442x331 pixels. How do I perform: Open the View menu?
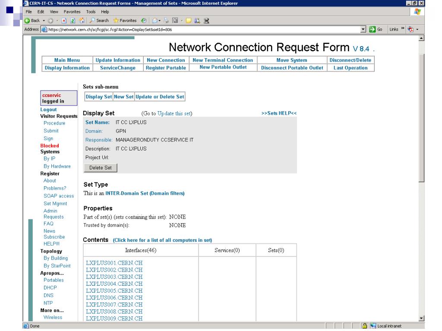pos(54,12)
